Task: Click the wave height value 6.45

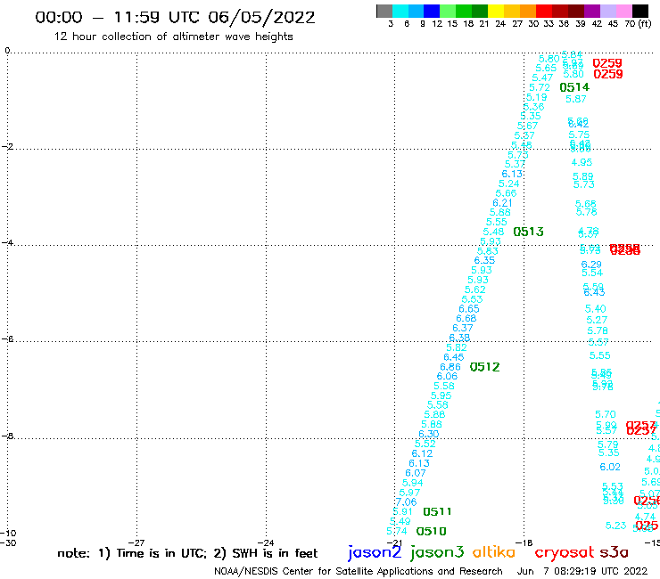Action: (453, 357)
